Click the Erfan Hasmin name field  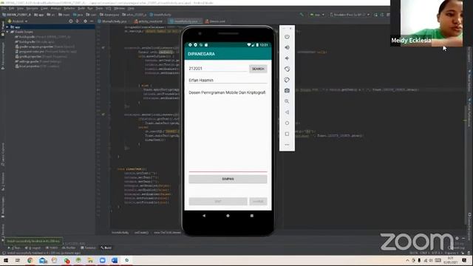[x=228, y=81]
